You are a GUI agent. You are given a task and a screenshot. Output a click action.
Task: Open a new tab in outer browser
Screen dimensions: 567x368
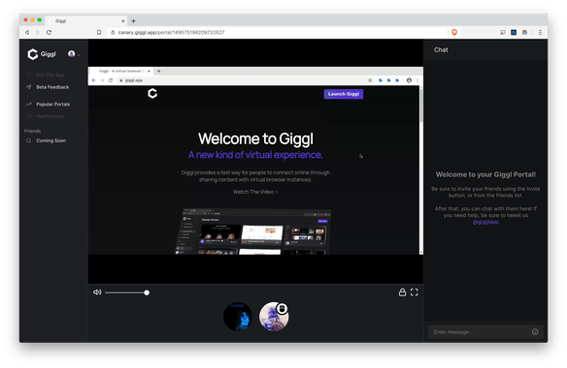click(133, 21)
